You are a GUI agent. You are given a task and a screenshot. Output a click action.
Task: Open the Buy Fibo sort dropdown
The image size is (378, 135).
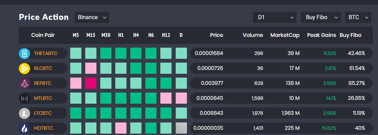click(x=321, y=17)
